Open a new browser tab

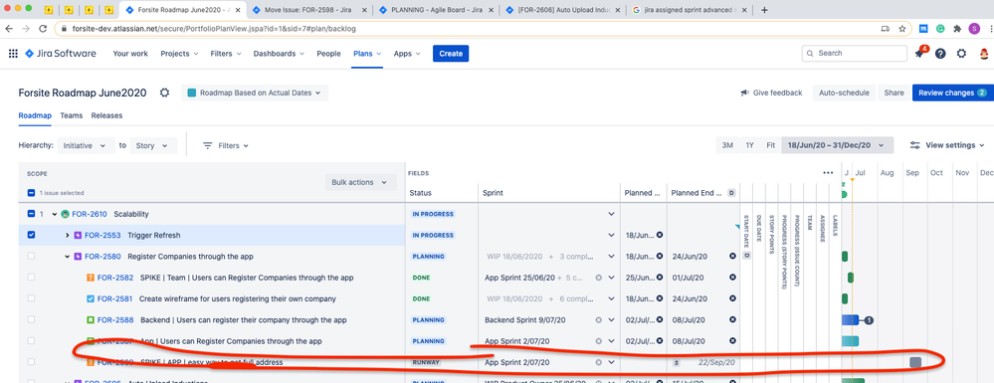pos(764,10)
